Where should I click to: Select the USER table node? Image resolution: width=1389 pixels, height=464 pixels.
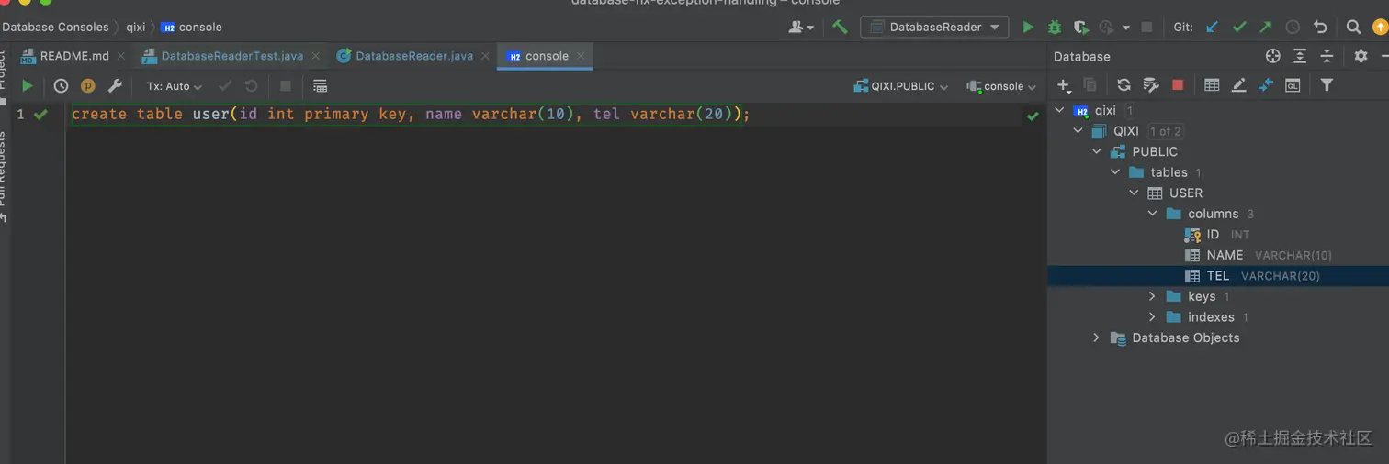1175,193
